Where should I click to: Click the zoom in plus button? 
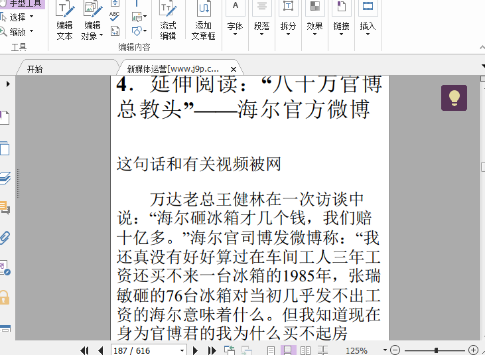coord(473,350)
